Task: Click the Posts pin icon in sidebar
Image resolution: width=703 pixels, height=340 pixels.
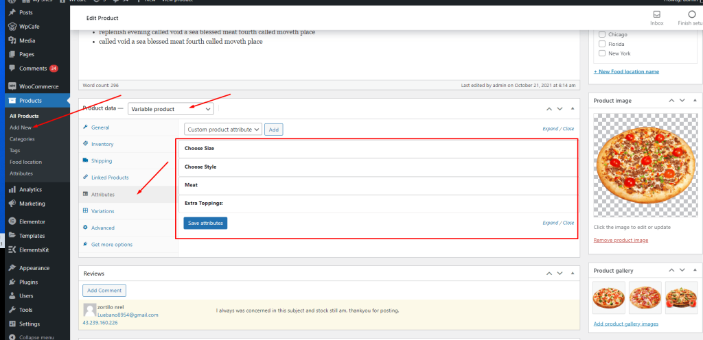Action: (x=12, y=12)
